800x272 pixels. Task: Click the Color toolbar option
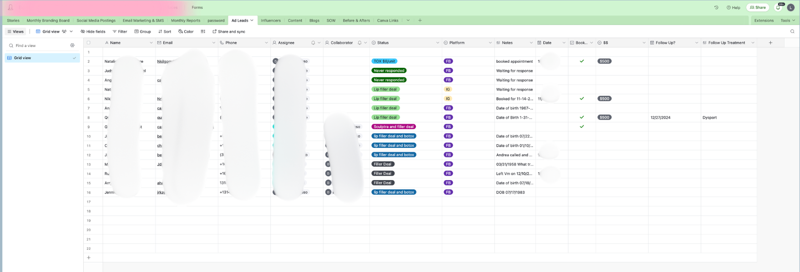pyautogui.click(x=186, y=31)
